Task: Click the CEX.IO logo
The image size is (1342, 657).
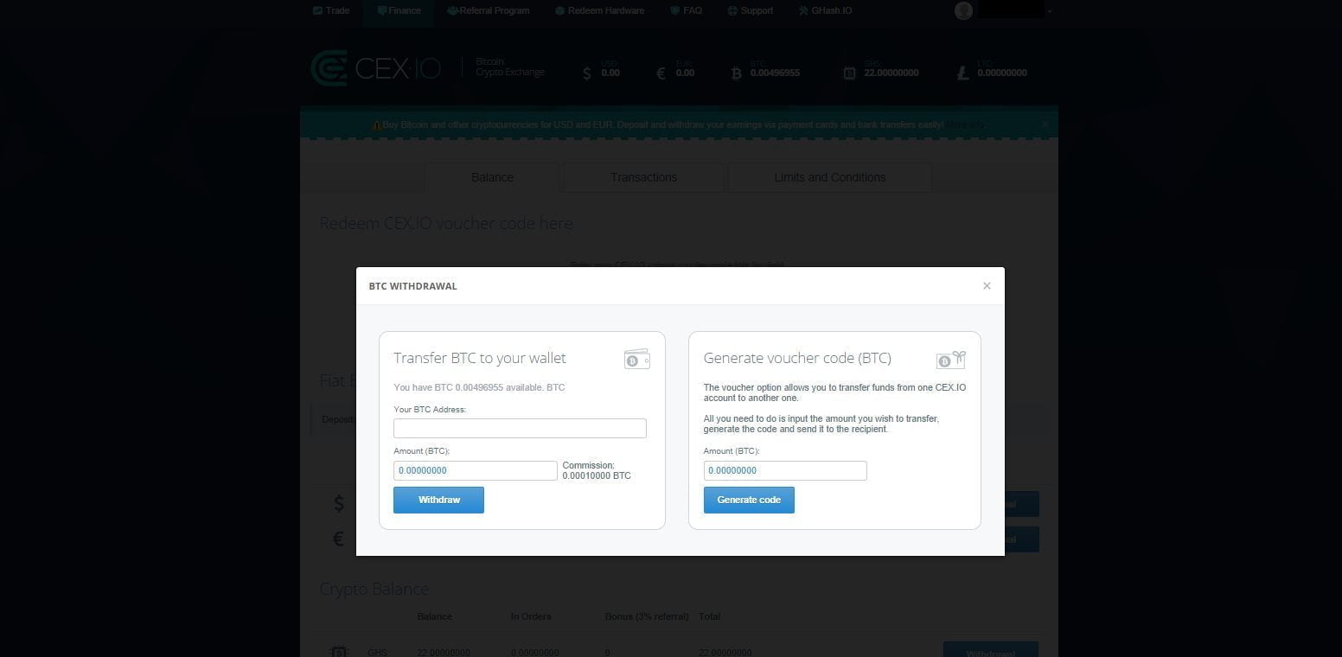Action: (x=375, y=68)
